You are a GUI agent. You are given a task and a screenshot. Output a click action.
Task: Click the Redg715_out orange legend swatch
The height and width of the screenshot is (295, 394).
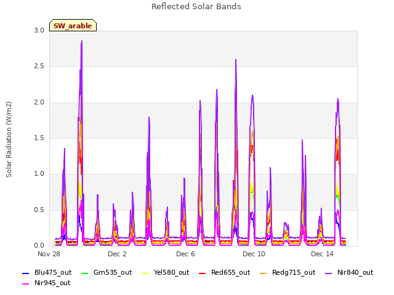pos(263,273)
